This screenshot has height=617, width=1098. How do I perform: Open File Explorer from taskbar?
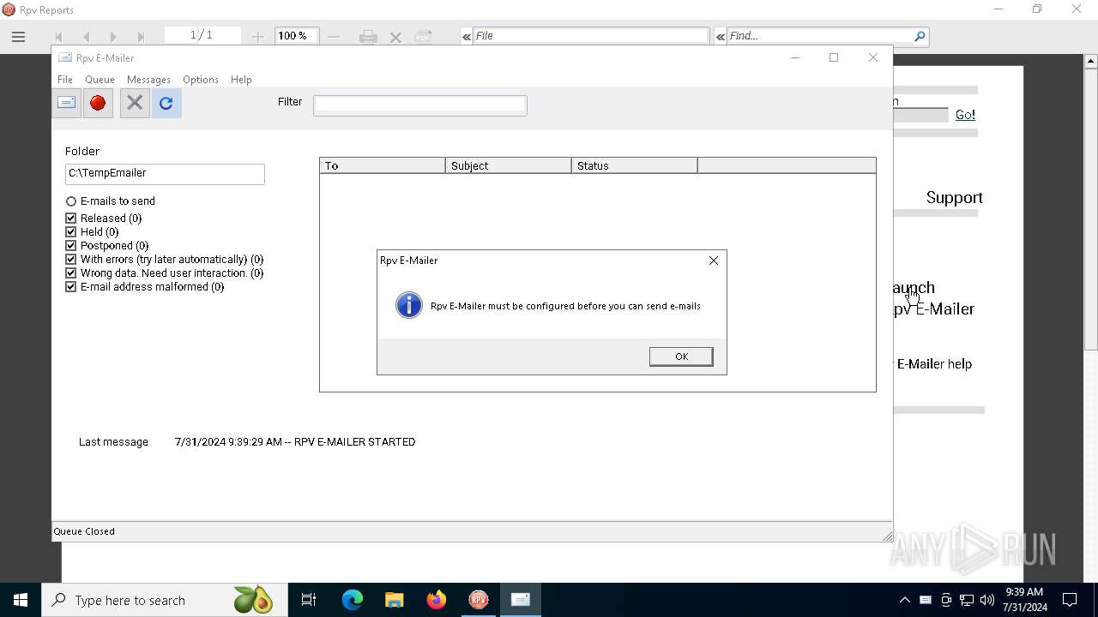[394, 600]
